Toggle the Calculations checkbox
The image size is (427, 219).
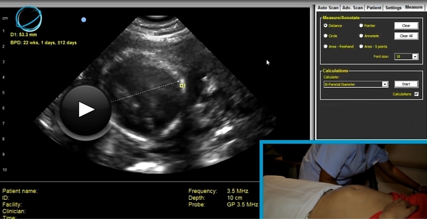(x=416, y=94)
